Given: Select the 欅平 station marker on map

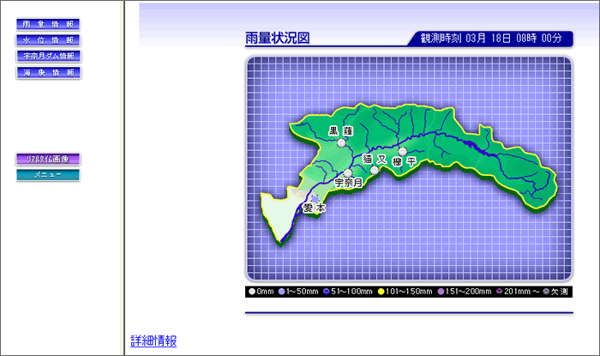Looking at the screenshot, I should click(x=403, y=151).
